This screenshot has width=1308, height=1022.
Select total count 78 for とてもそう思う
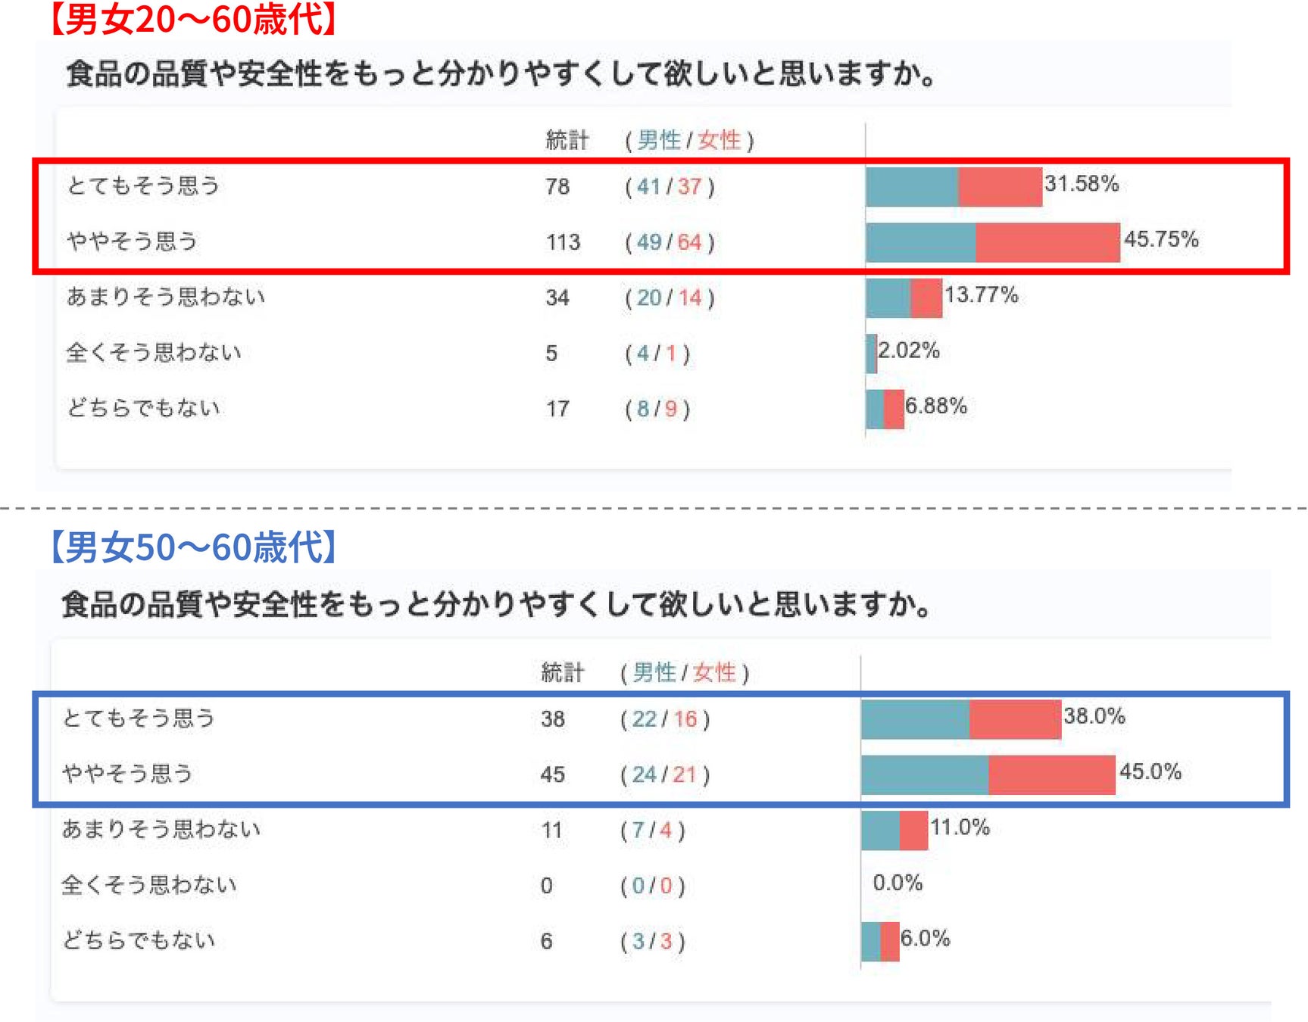click(x=557, y=186)
